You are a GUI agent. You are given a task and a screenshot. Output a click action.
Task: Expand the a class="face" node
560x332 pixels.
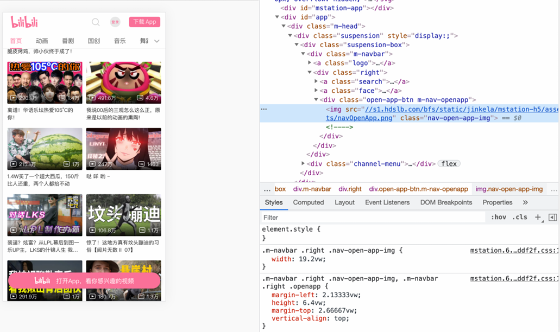tap(316, 90)
